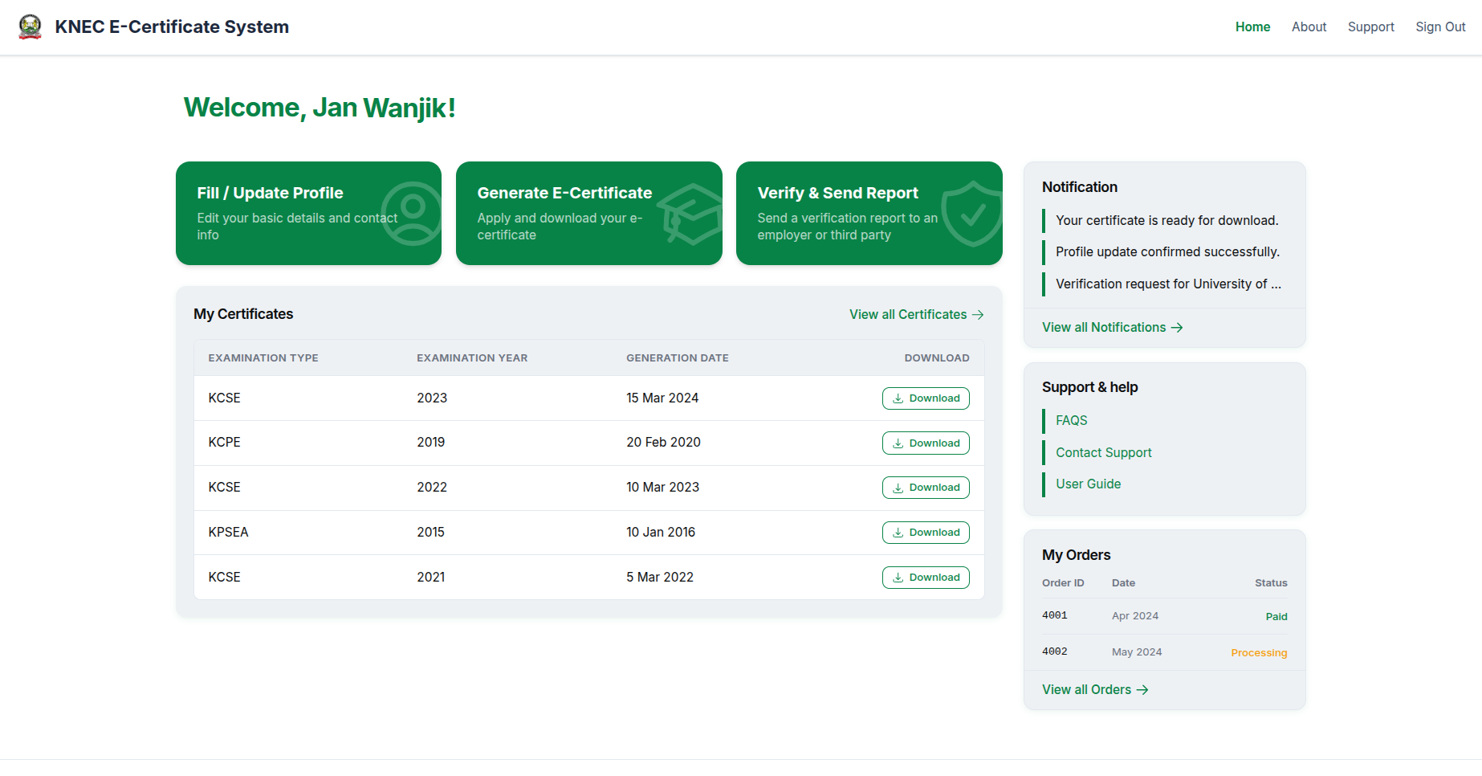Download the KCPE 2019 certificate

click(x=926, y=443)
